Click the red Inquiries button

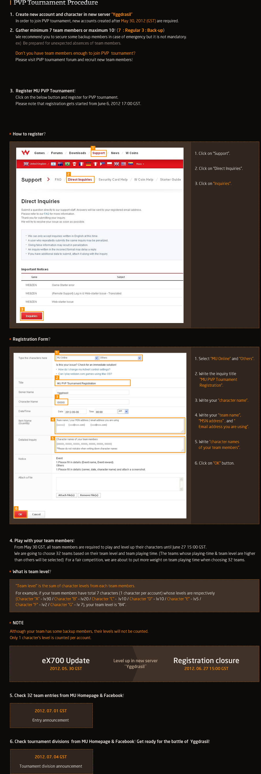click(32, 316)
